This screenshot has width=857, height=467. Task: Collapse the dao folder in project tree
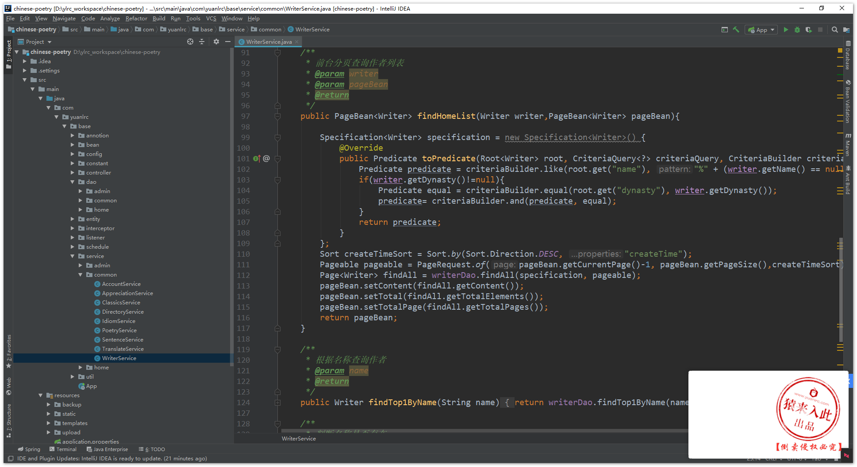coord(73,182)
